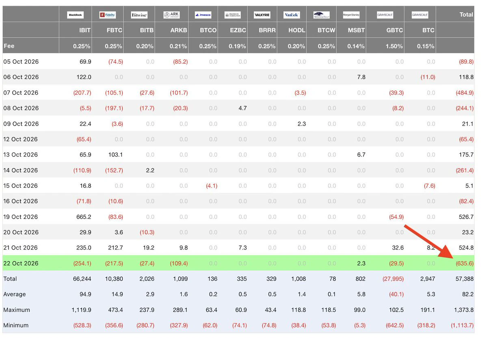Select the WisdomTree logo above BTCW
Viewport: 487px width, 339px height.
[x=321, y=15]
